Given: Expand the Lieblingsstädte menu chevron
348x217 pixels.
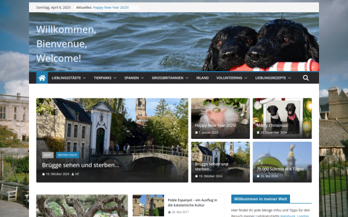Looking at the screenshot, I should coord(84,78).
